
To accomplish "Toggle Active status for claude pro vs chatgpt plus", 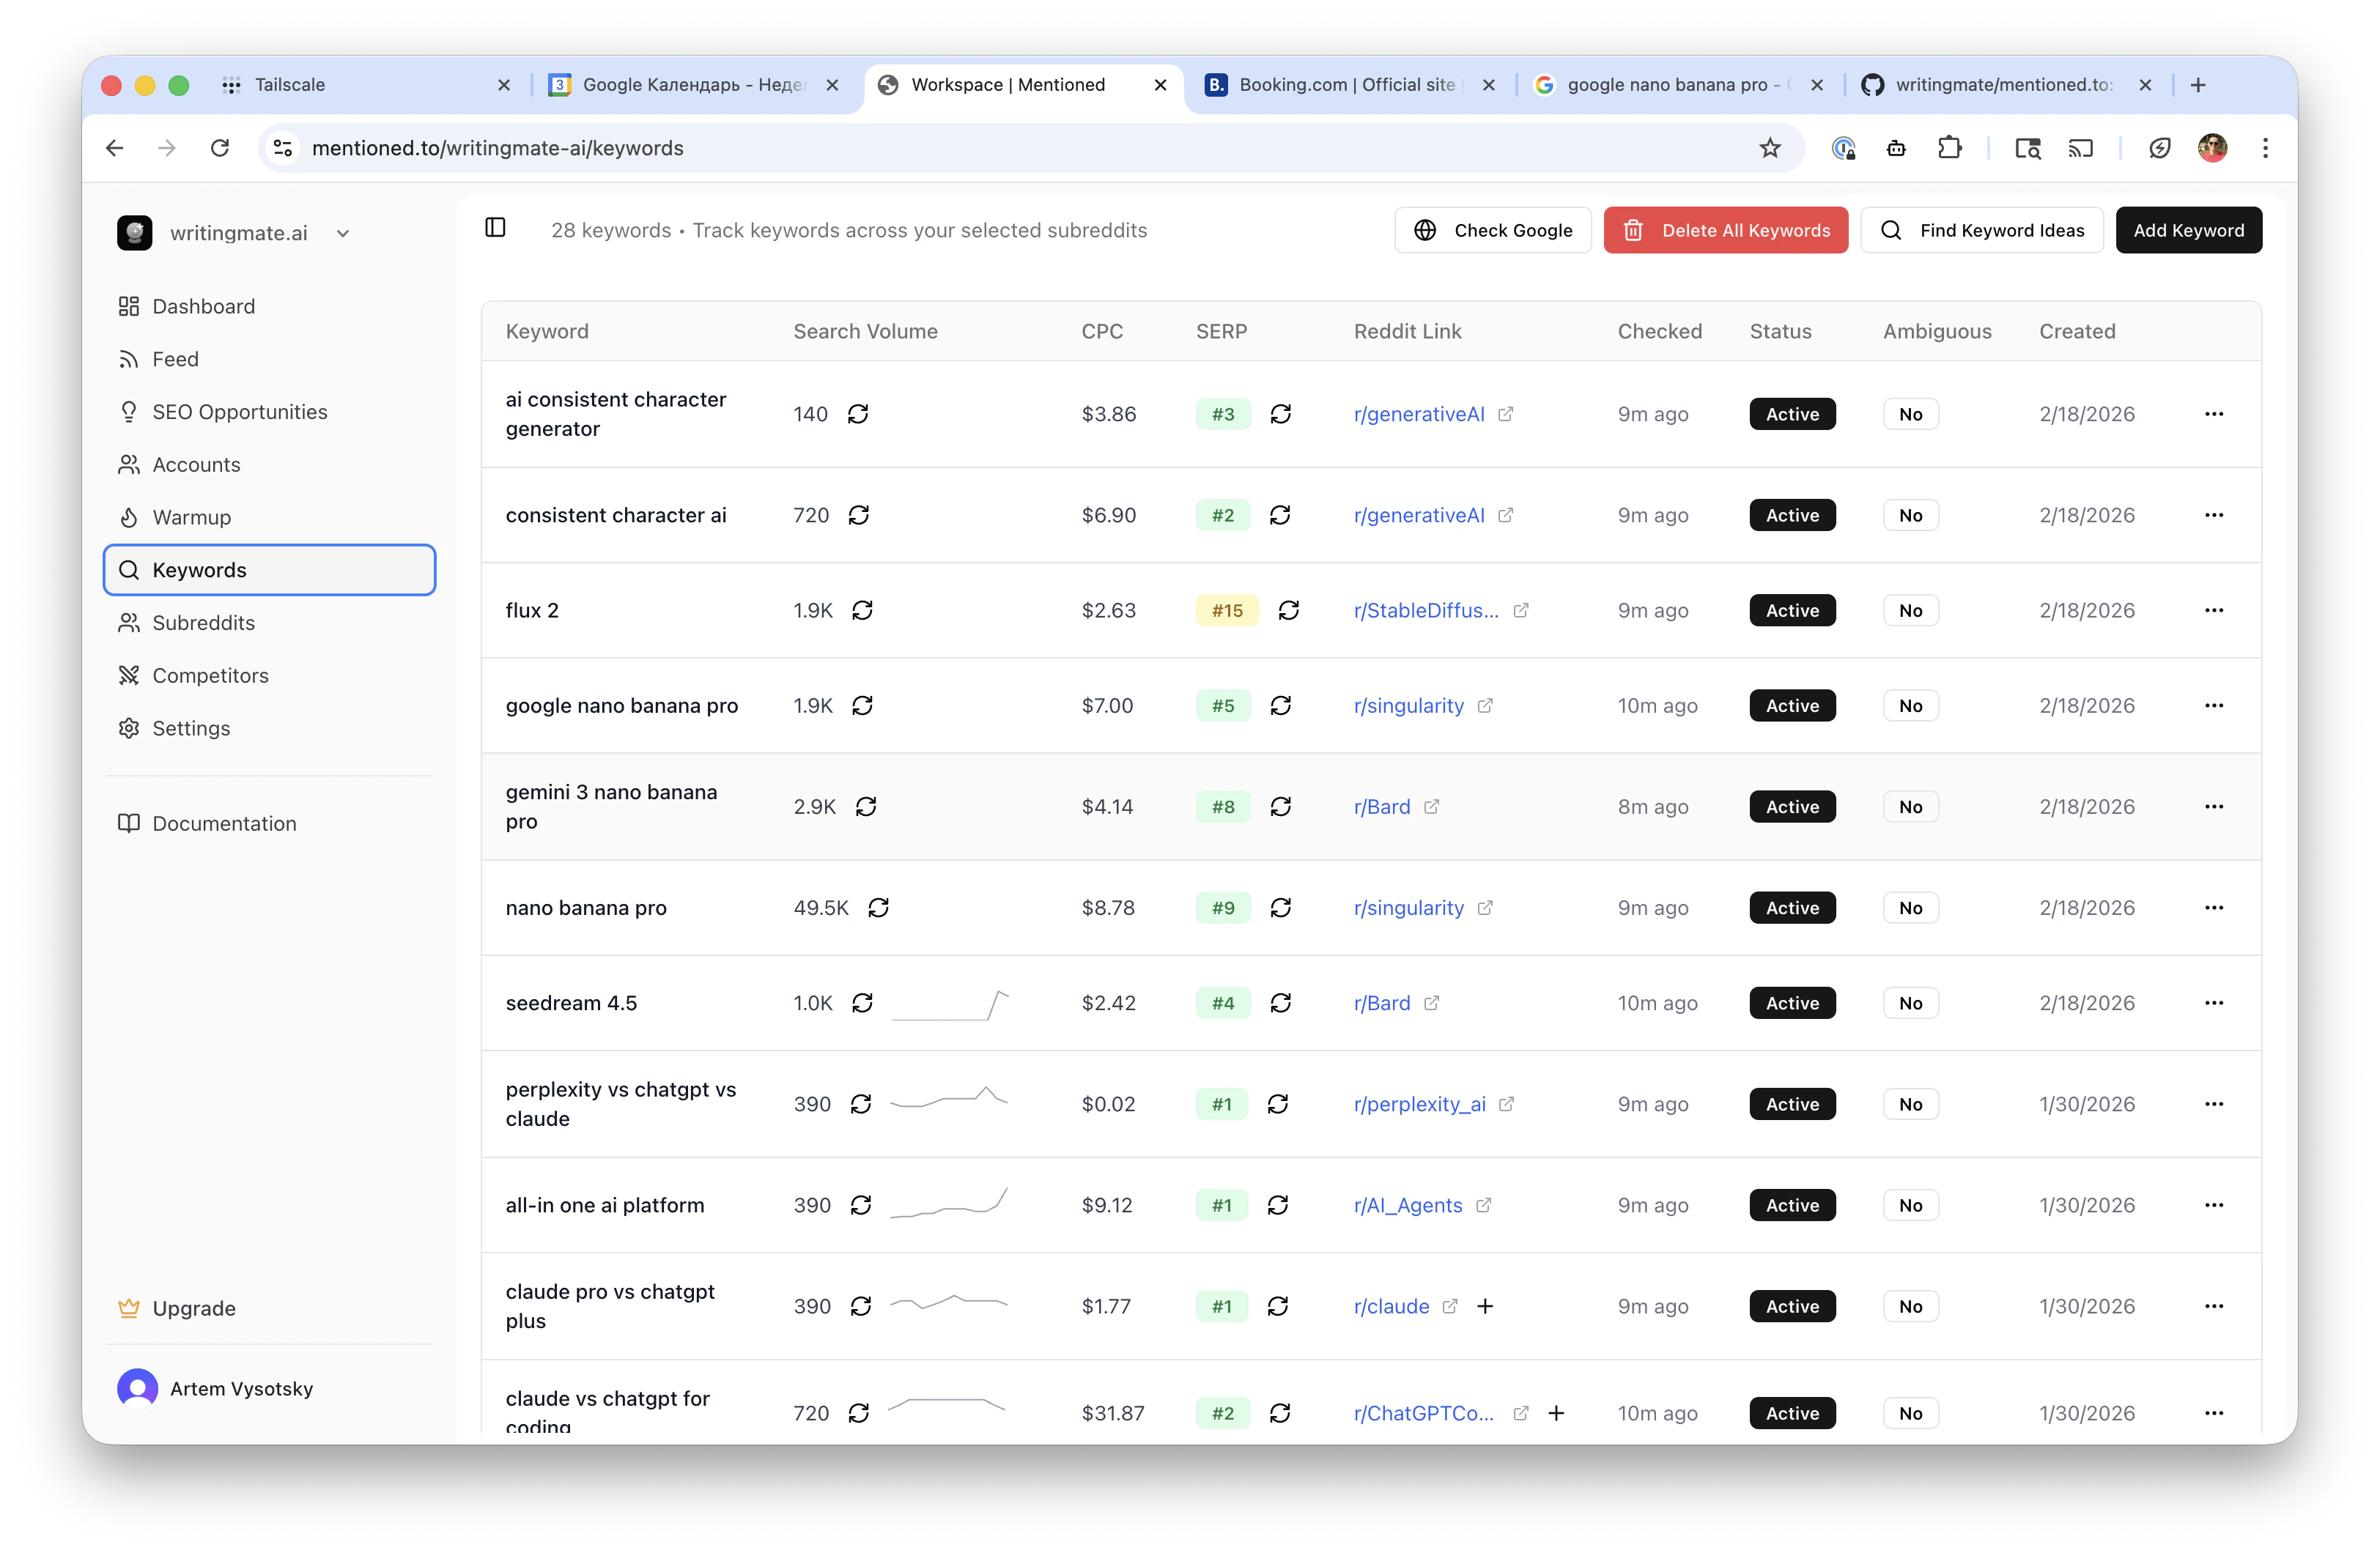I will pos(1792,1306).
